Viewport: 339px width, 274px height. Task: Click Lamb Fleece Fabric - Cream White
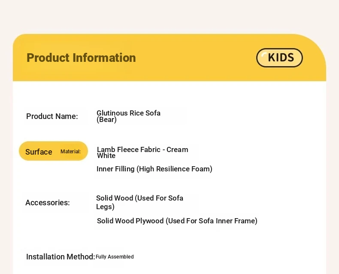click(x=142, y=152)
